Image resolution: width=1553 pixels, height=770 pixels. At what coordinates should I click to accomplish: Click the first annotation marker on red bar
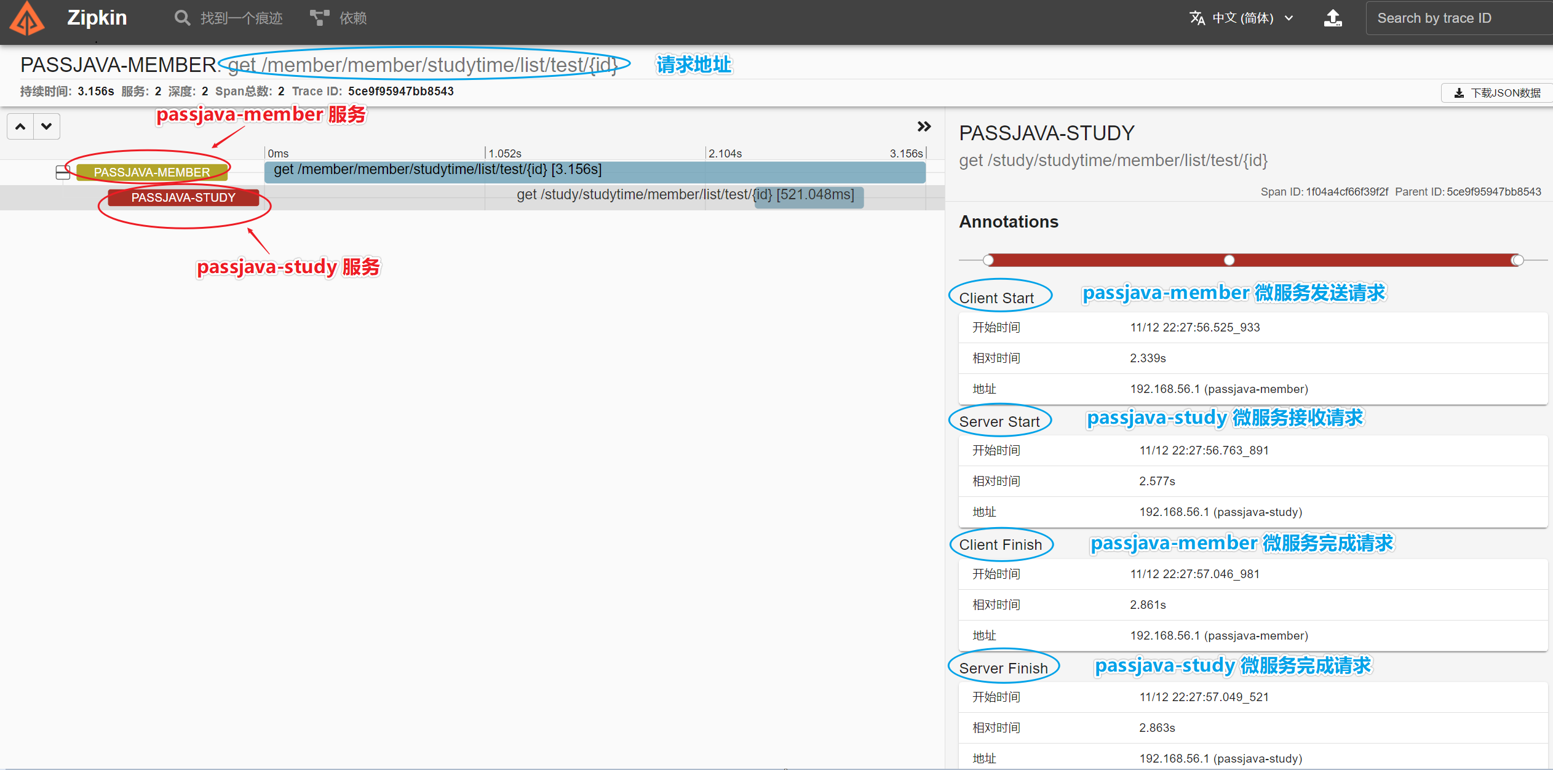click(988, 260)
